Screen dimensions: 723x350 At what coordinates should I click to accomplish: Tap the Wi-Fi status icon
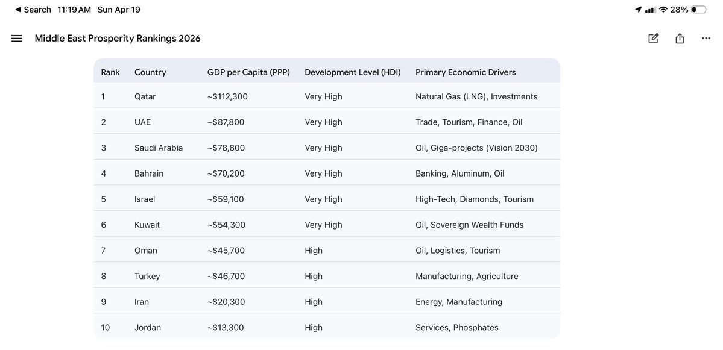click(663, 10)
